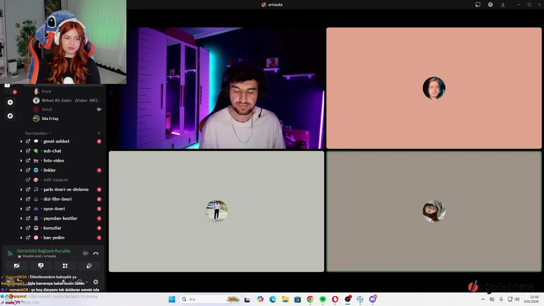Disconnect from the voice call

point(96,253)
